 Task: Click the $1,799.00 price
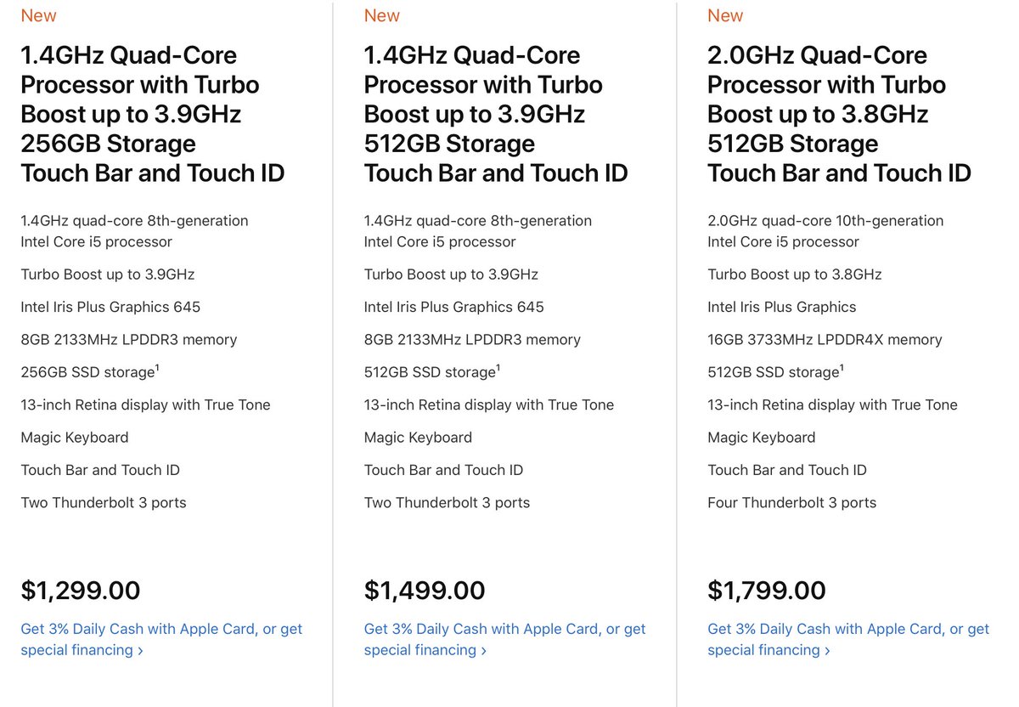767,590
